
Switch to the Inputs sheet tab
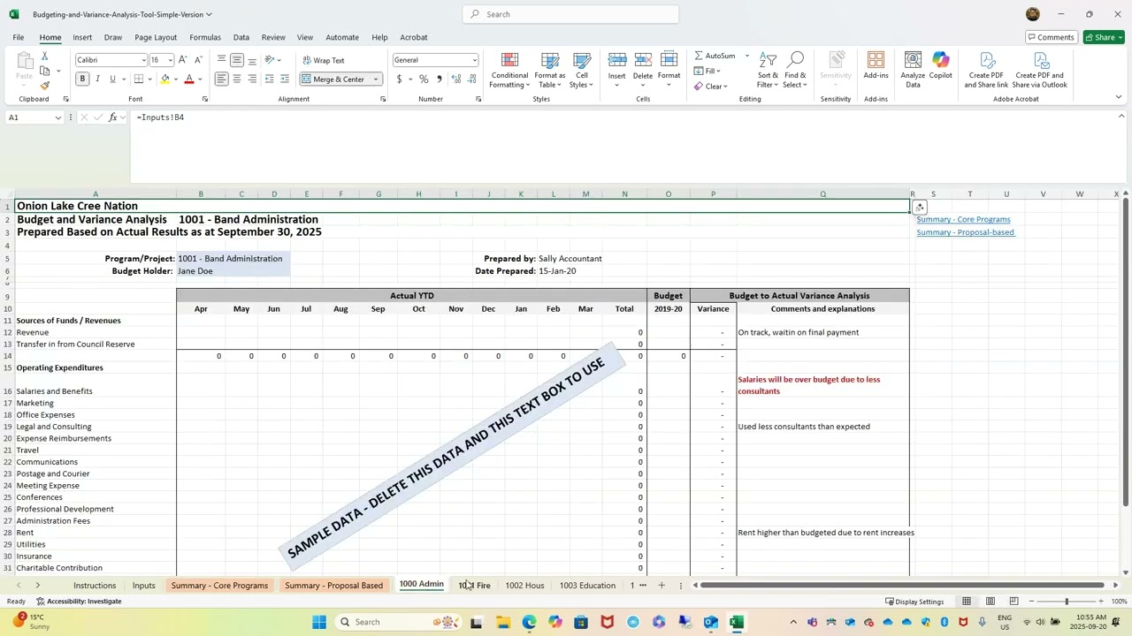144,586
